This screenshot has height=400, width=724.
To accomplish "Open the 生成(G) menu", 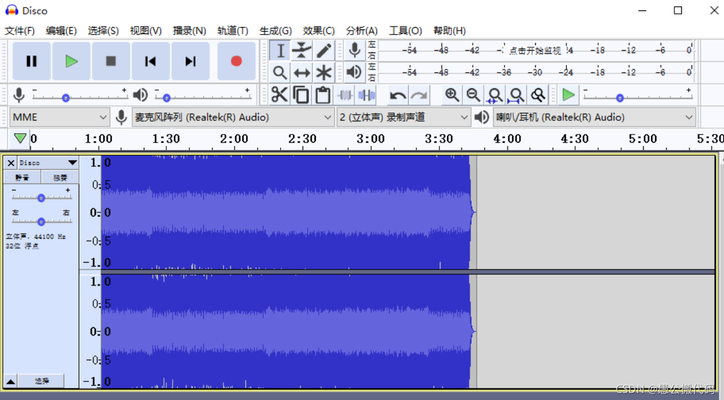I will click(275, 31).
